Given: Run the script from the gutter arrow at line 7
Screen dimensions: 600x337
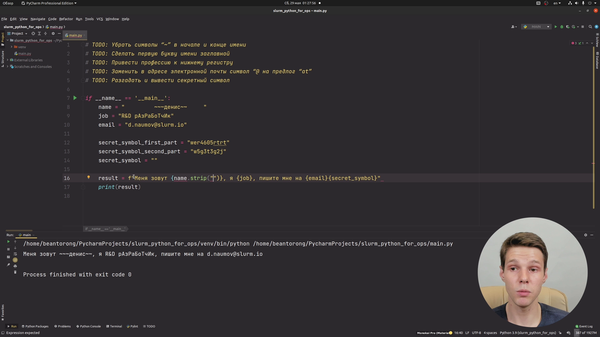Looking at the screenshot, I should [75, 98].
